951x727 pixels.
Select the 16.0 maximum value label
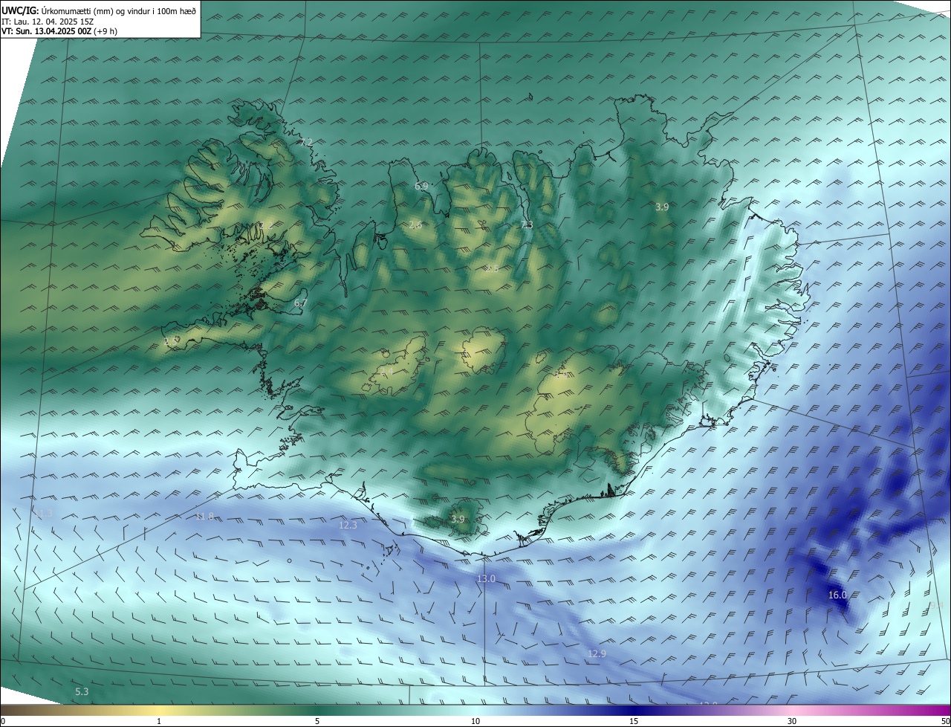[x=837, y=595]
